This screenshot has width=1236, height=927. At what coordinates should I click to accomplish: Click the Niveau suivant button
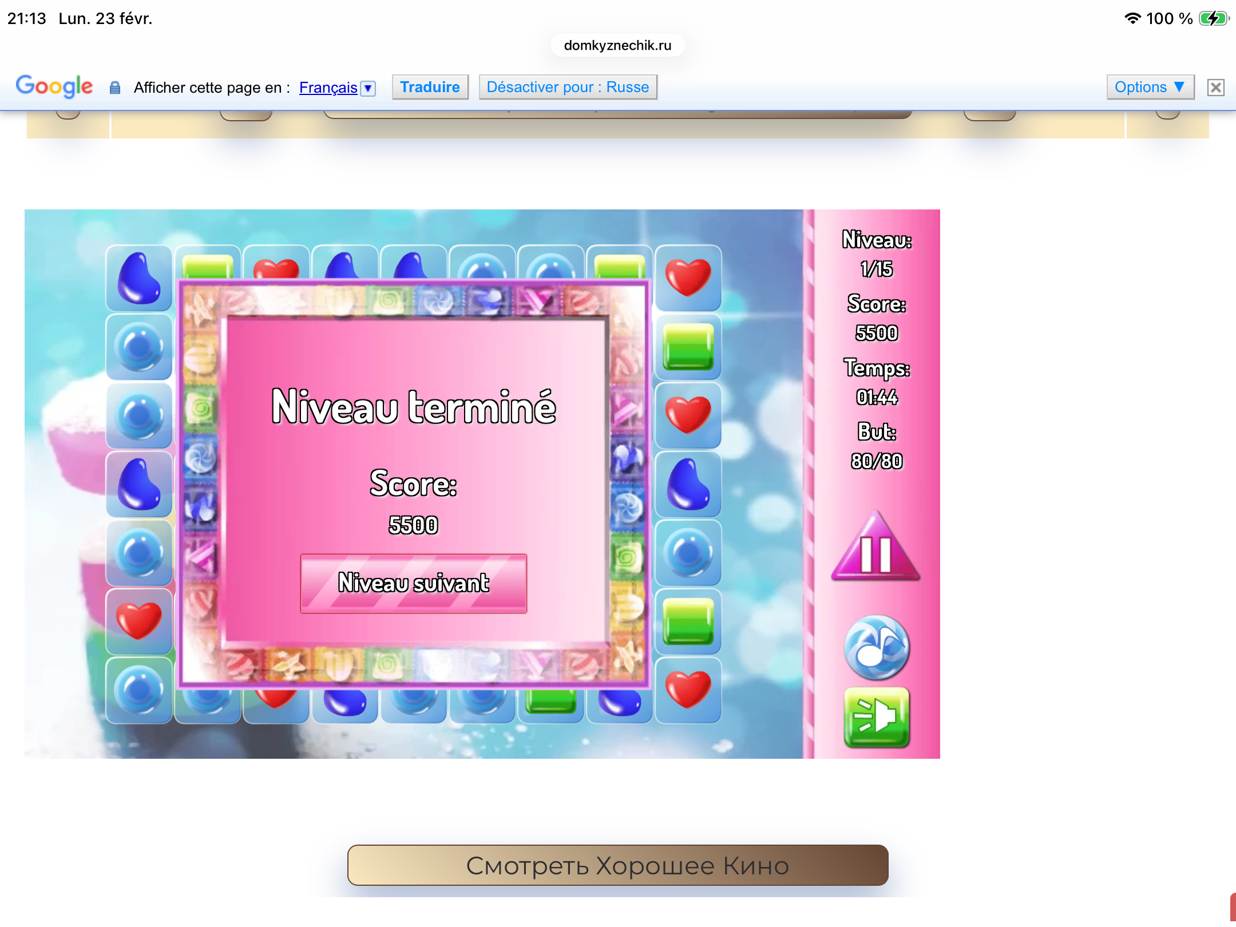[413, 583]
